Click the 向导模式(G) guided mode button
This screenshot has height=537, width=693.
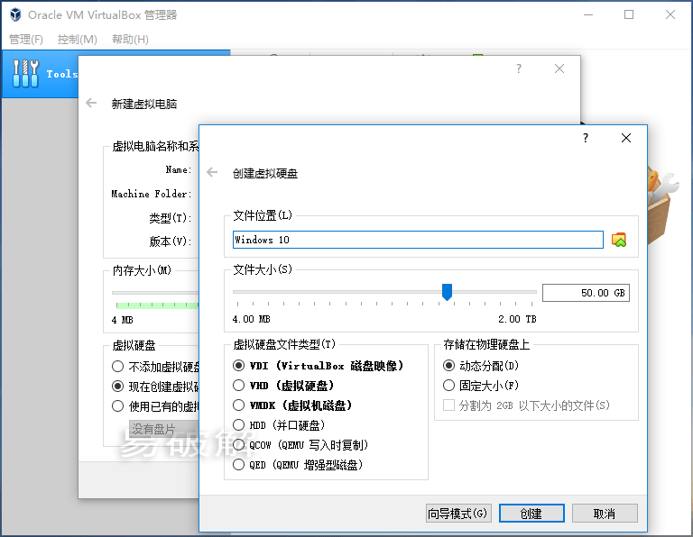(458, 514)
